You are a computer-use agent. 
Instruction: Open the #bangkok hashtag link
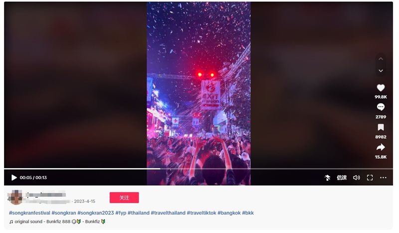pos(229,213)
